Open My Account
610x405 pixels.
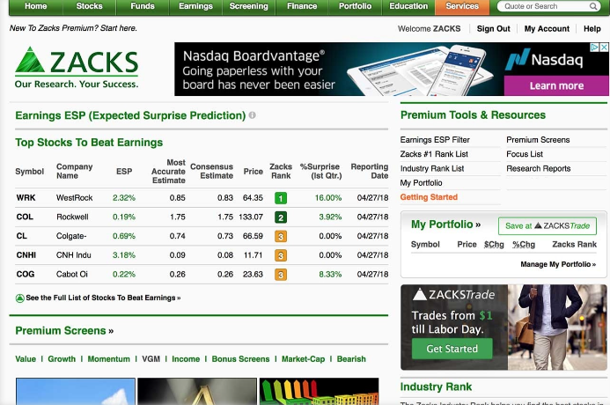tap(547, 29)
